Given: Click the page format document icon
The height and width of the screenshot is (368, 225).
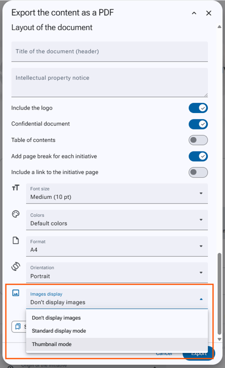Looking at the screenshot, I should pos(16,240).
